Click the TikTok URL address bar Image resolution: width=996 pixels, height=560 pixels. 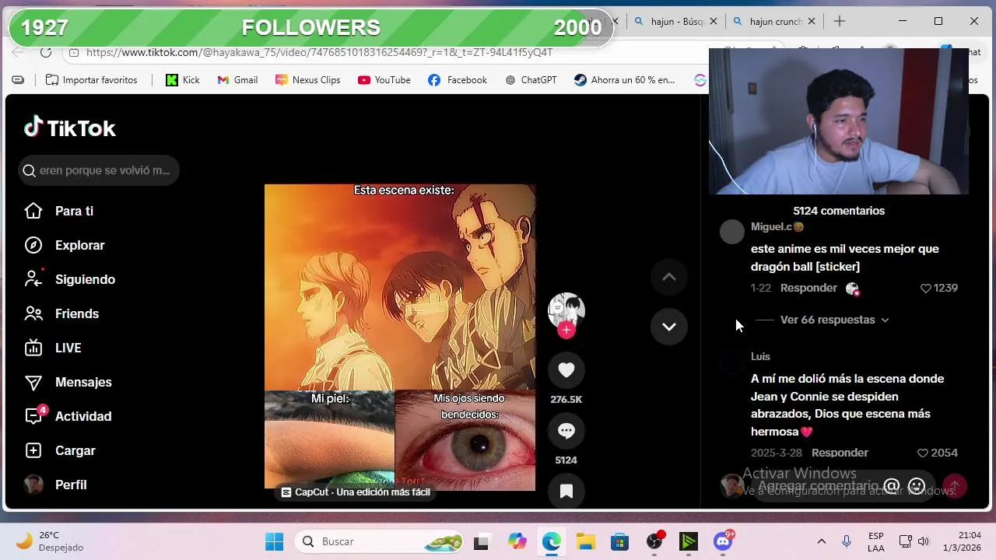(319, 52)
